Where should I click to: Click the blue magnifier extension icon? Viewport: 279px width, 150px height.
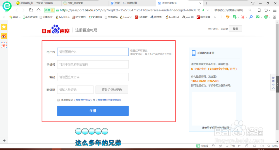pyautogui.click(x=251, y=17)
